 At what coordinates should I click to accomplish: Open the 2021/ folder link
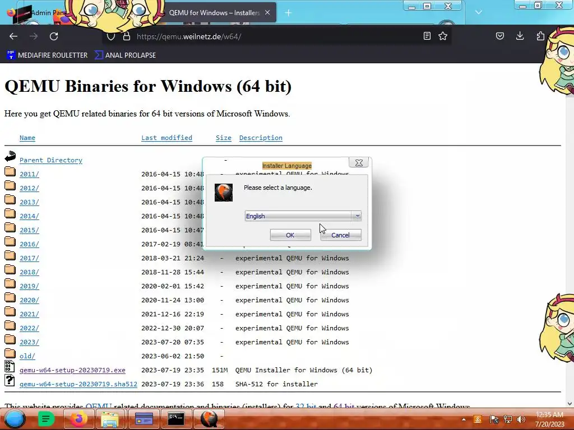pos(29,314)
